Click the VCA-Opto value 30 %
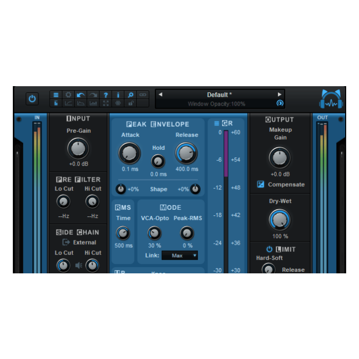359x359 pixels. [x=154, y=246]
